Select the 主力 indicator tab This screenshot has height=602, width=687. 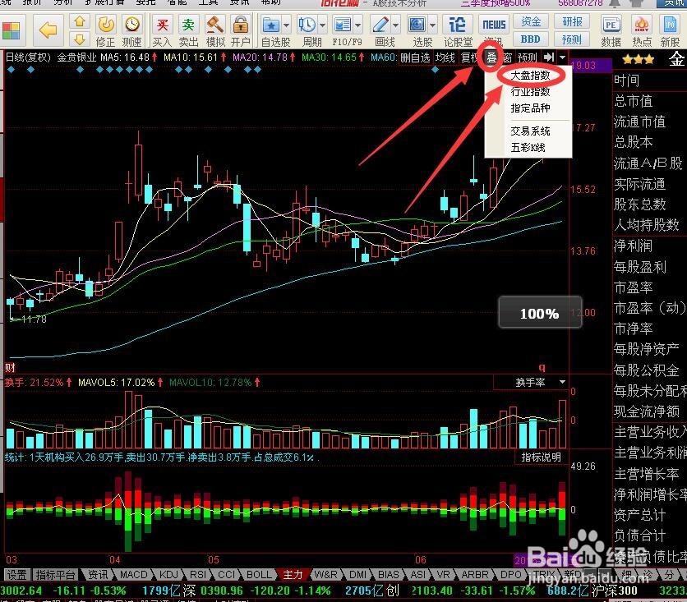tap(293, 574)
